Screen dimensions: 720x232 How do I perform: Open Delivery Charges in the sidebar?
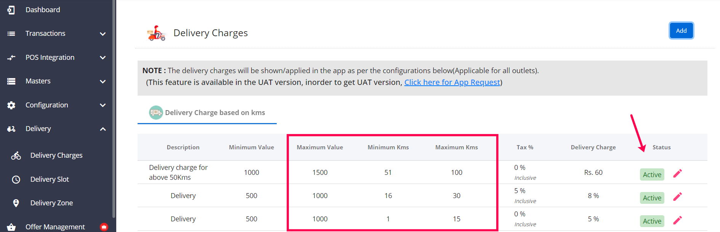[56, 155]
